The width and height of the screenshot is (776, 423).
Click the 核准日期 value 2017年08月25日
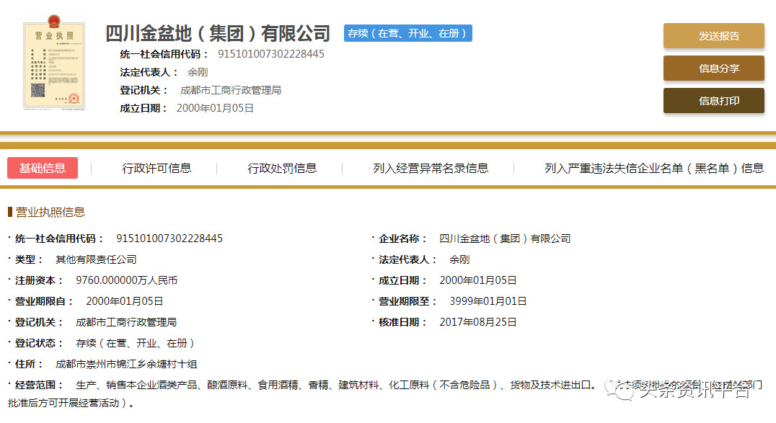click(478, 322)
